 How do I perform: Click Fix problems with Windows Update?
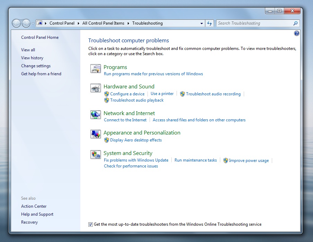pyautogui.click(x=136, y=160)
